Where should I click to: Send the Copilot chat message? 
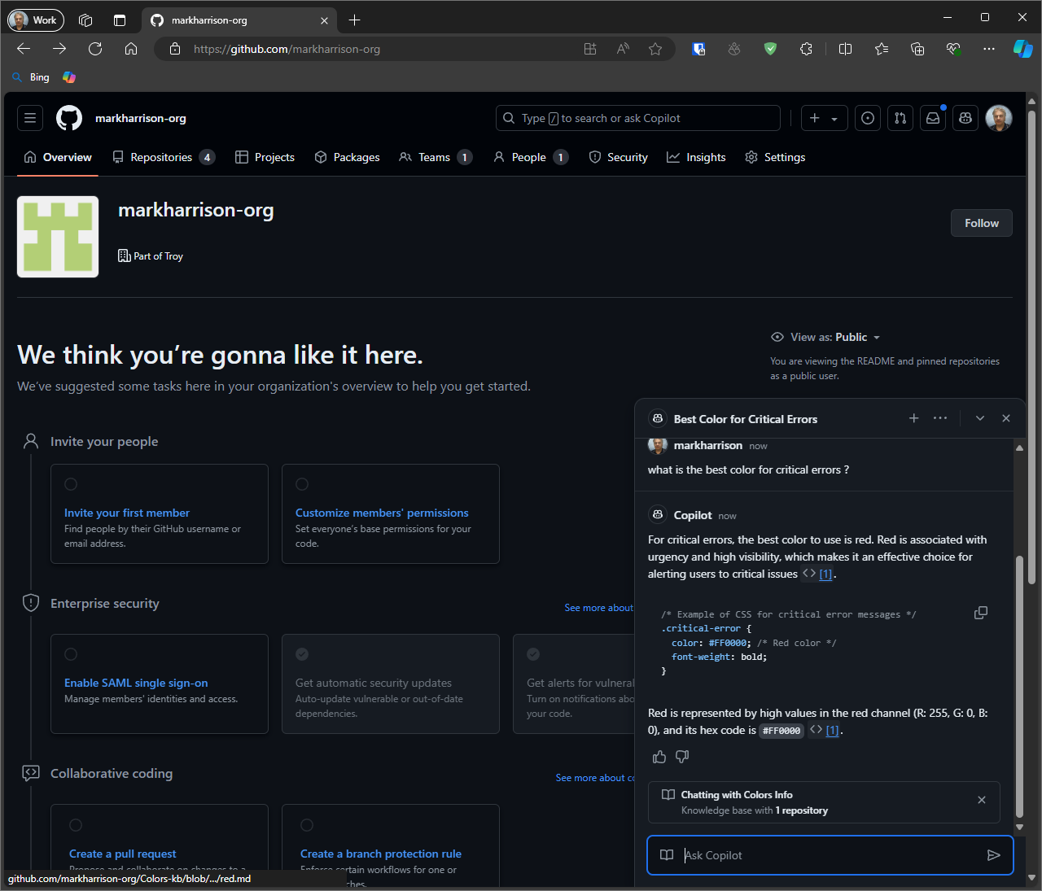pos(993,855)
